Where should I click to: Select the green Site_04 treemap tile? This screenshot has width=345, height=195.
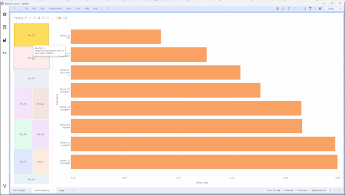coord(23,134)
